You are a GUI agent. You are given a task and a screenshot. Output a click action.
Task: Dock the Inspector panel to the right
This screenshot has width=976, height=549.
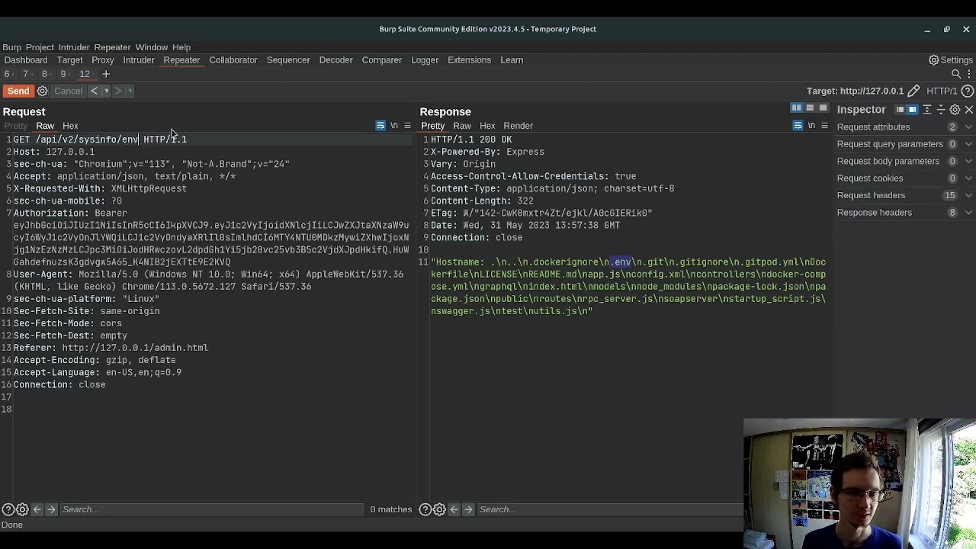pos(912,110)
